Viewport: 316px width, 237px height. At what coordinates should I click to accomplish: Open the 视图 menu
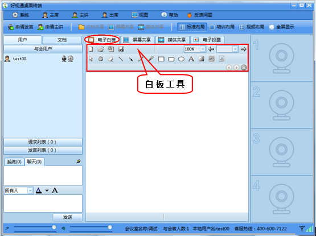click(x=140, y=15)
